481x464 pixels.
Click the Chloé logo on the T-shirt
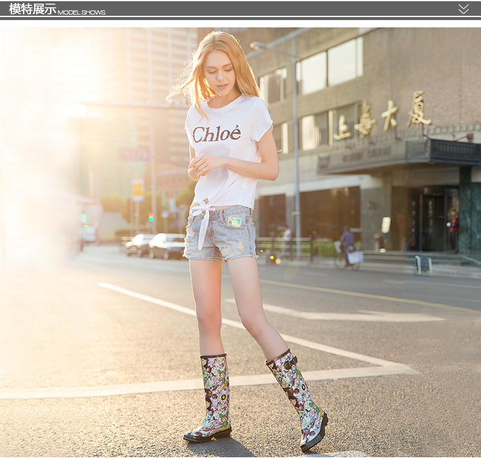[x=216, y=133]
